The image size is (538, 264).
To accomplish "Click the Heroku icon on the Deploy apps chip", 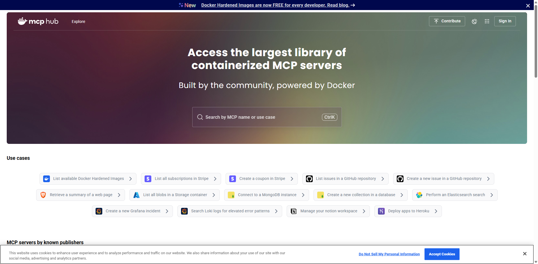I will [381, 211].
